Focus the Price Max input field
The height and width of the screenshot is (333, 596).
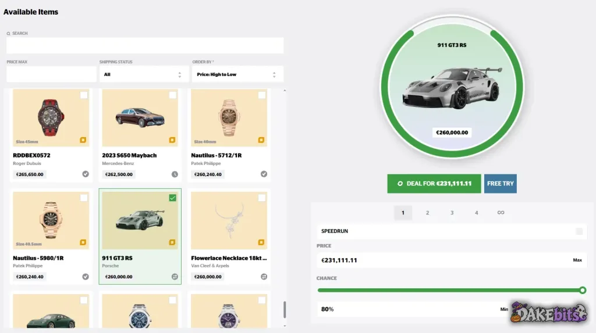(51, 74)
